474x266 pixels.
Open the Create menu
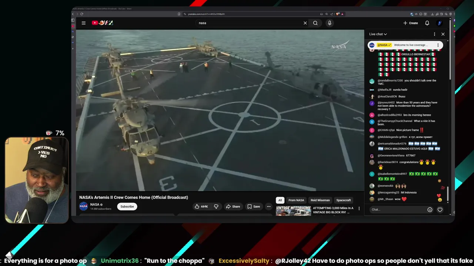coord(411,23)
